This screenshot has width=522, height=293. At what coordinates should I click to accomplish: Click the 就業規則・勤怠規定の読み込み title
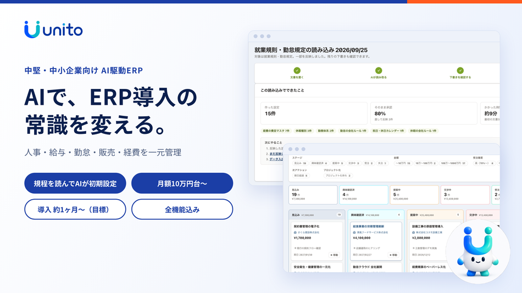[311, 50]
